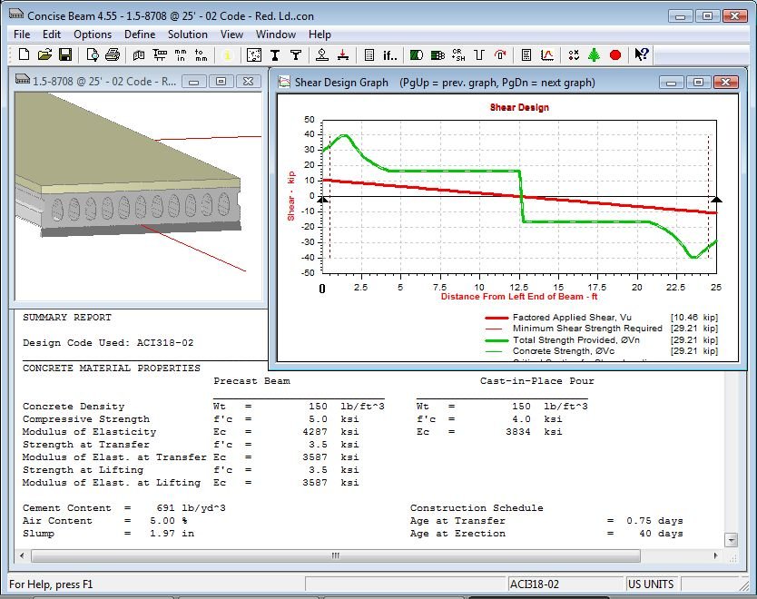Image resolution: width=757 pixels, height=599 pixels.
Task: Click the green tree toolbar icon
Action: [x=595, y=54]
